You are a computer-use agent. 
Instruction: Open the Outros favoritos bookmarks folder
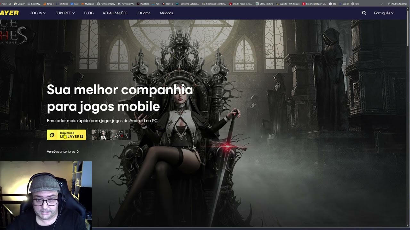(398, 4)
